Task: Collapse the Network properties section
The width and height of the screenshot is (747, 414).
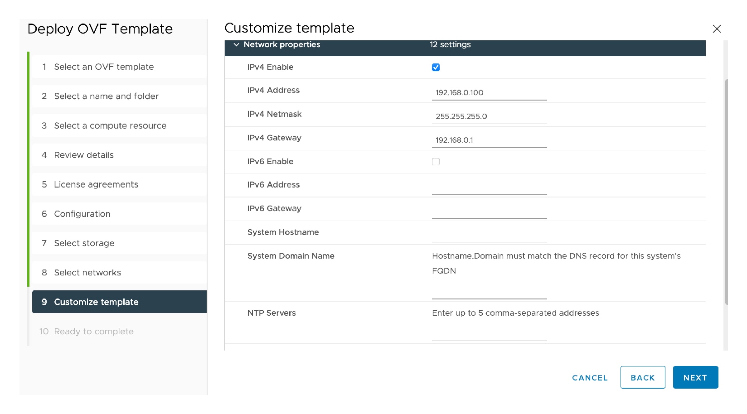Action: [x=236, y=45]
